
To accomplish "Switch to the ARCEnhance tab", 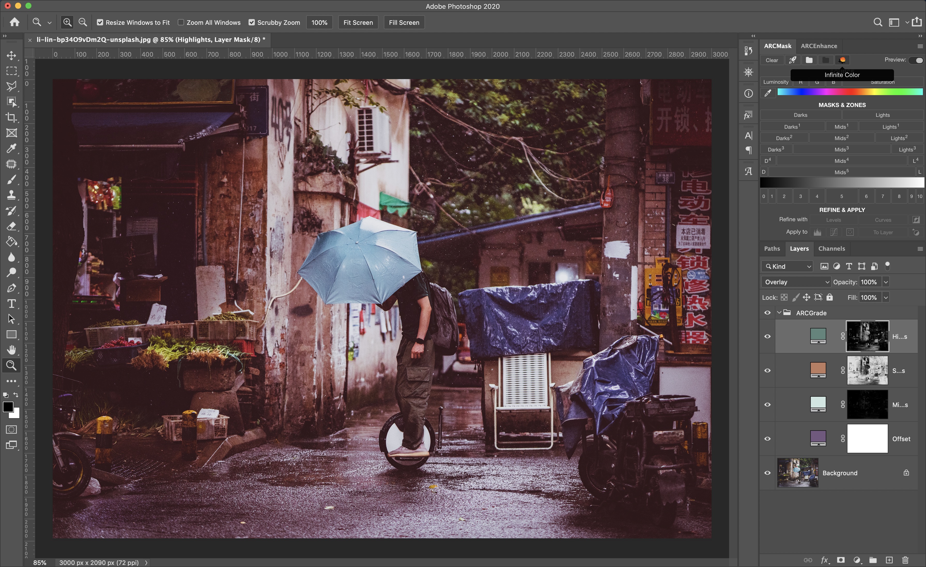I will (819, 46).
